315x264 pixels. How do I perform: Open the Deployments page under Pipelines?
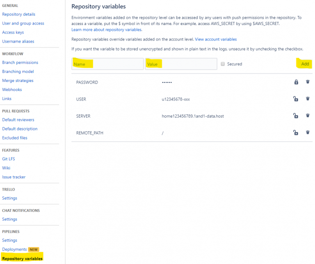coord(14,249)
